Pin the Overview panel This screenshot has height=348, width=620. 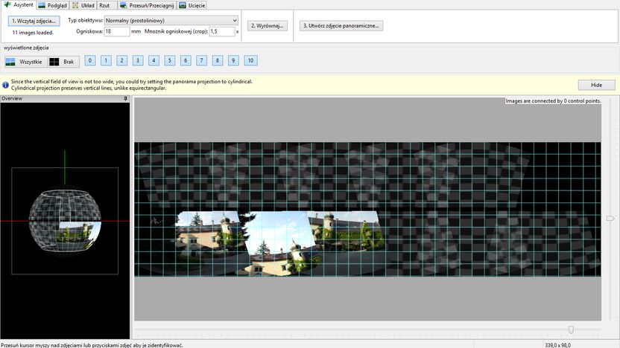pos(125,99)
